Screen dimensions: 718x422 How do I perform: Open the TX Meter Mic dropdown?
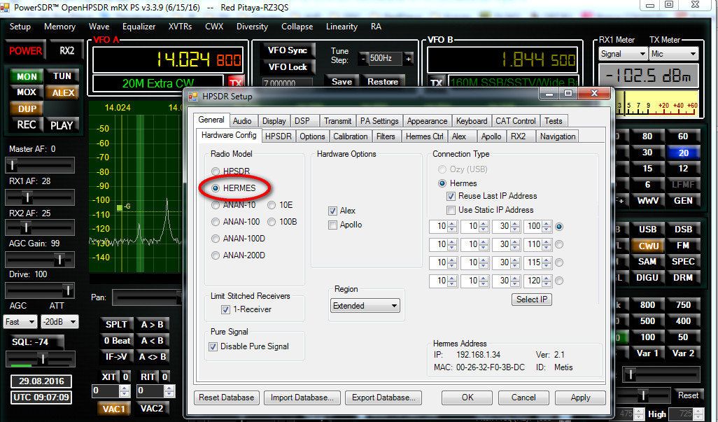click(x=674, y=54)
